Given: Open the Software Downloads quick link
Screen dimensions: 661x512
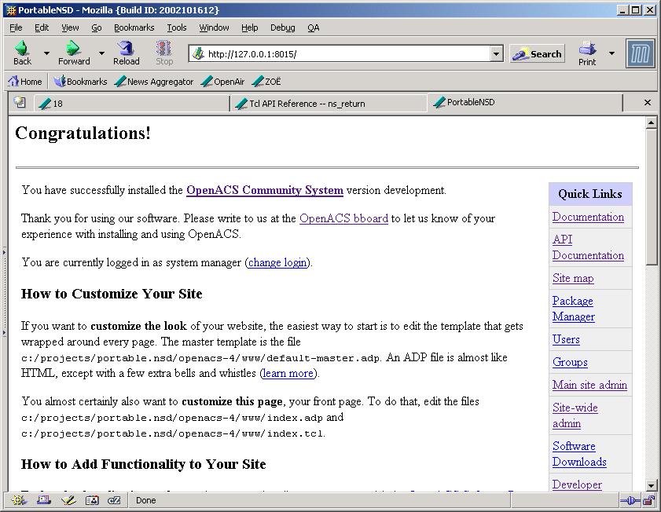Looking at the screenshot, I should [579, 454].
